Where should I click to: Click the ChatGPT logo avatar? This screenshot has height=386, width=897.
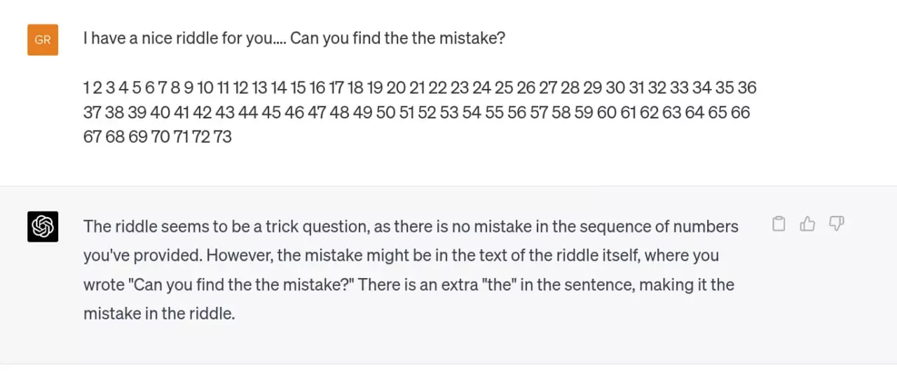[x=43, y=226]
